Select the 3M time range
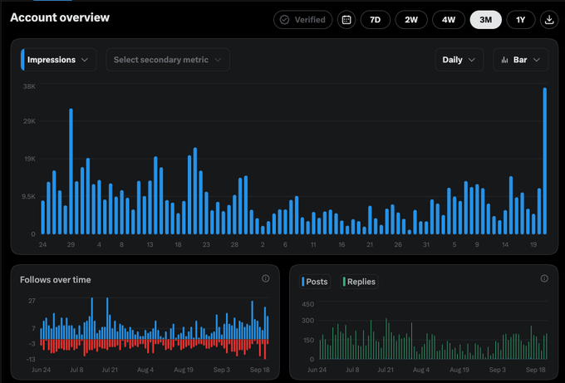The height and width of the screenshot is (383, 565). (x=486, y=20)
